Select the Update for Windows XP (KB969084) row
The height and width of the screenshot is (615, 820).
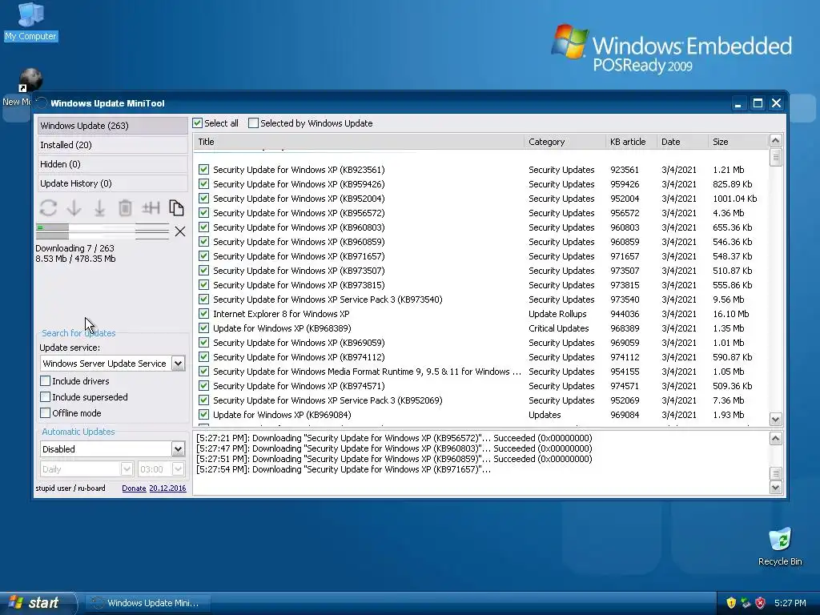tap(481, 415)
